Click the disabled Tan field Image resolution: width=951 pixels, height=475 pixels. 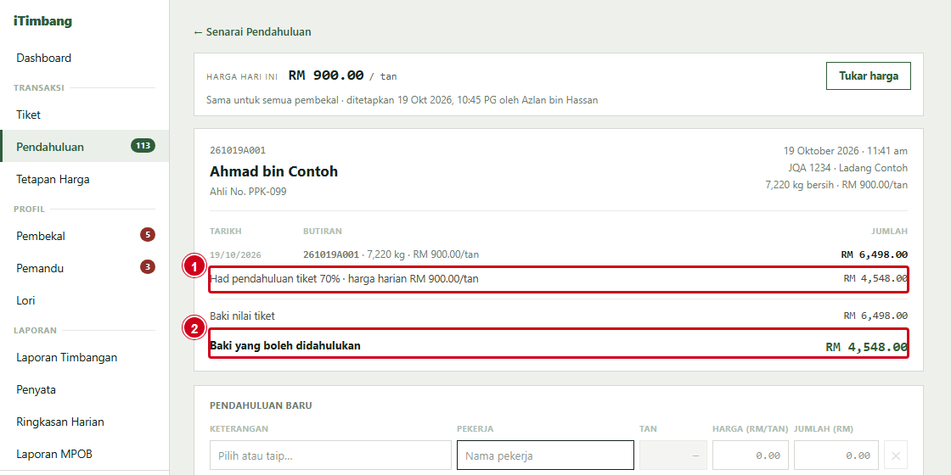(x=673, y=455)
